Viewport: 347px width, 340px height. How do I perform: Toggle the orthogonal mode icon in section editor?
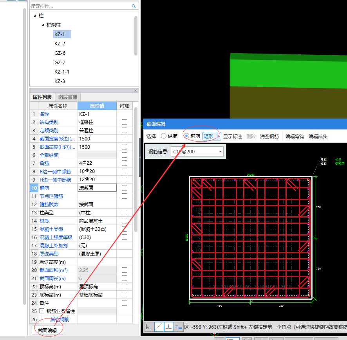tap(149, 327)
